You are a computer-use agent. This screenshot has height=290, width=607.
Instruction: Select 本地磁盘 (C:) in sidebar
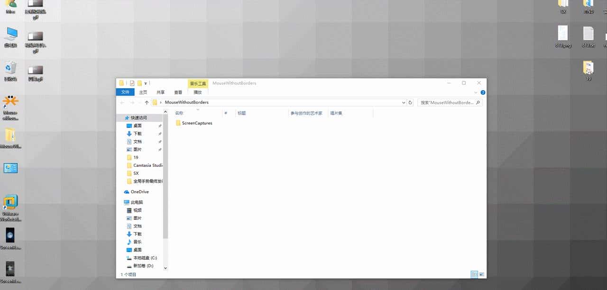(x=145, y=258)
